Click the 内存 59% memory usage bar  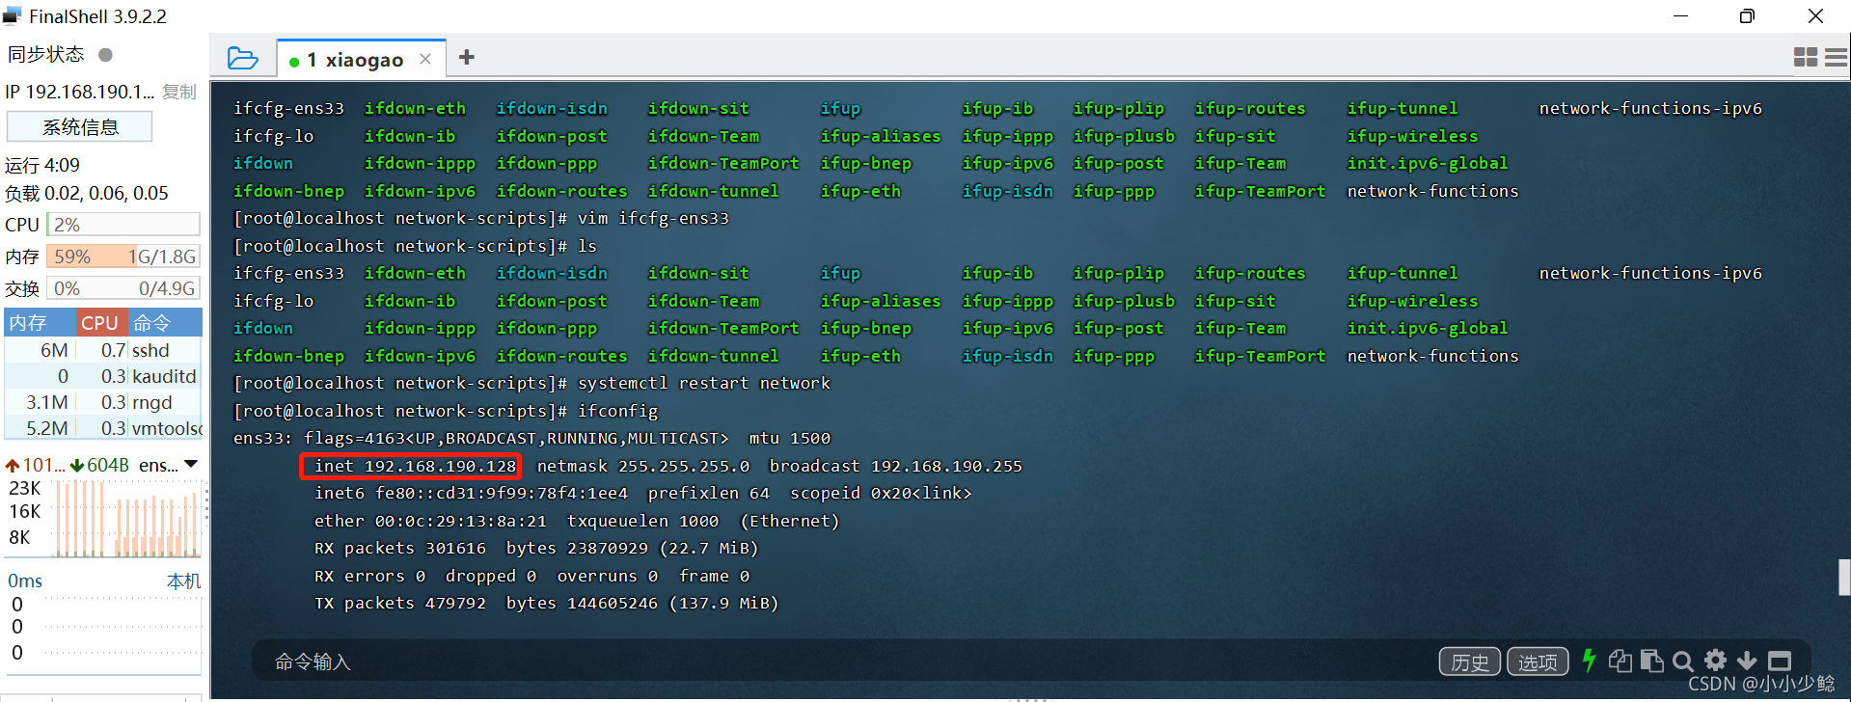[x=123, y=256]
